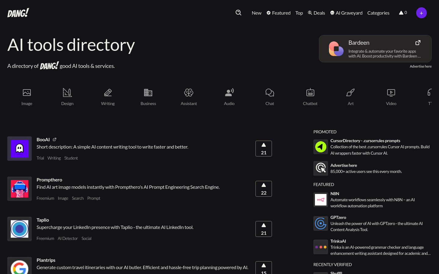Viewport: 439px width, 274px height.
Task: Click Advertise here below Bardeen card
Action: [421, 66]
